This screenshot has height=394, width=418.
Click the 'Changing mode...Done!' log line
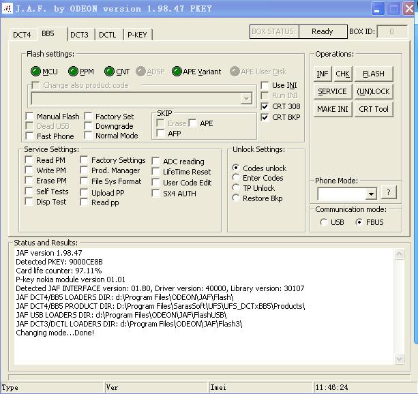pyautogui.click(x=55, y=333)
